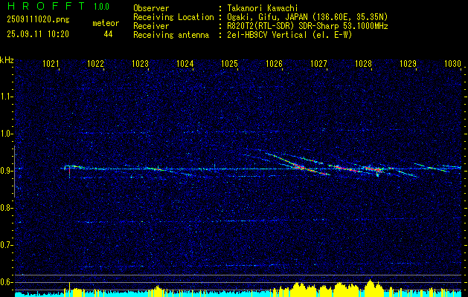Click the Receiving antenna label
The width and height of the screenshot is (468, 297).
[x=171, y=35]
